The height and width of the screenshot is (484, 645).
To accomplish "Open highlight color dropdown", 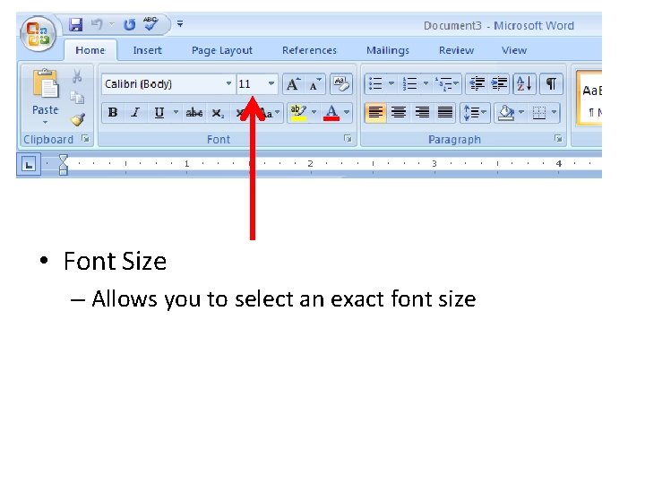I will (314, 112).
